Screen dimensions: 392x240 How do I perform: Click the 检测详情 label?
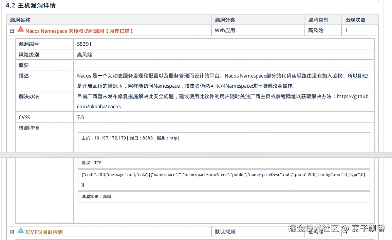pos(29,128)
